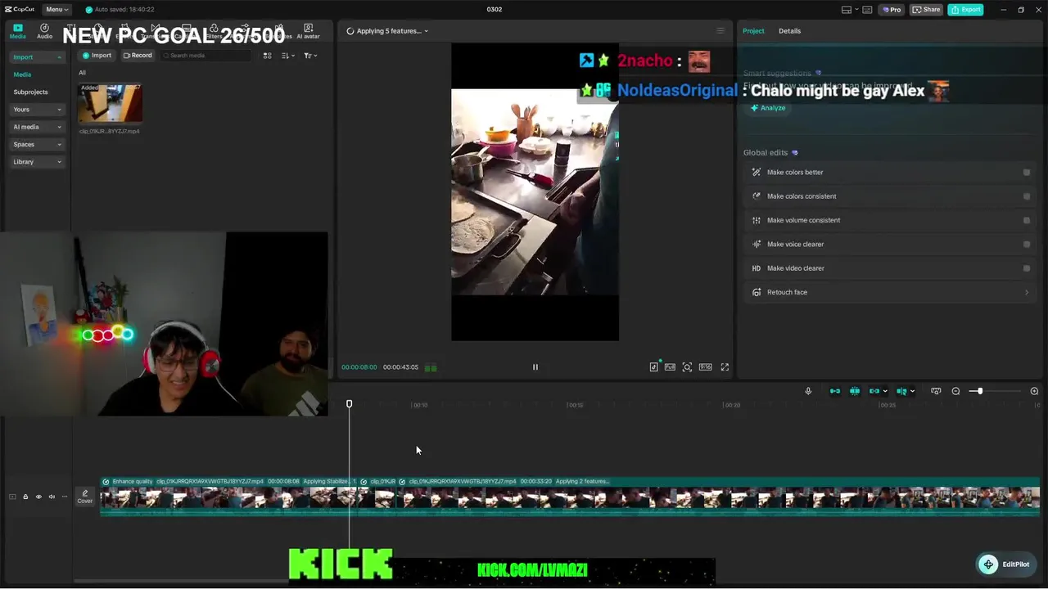Click the Import button
1048x589 pixels.
point(97,56)
